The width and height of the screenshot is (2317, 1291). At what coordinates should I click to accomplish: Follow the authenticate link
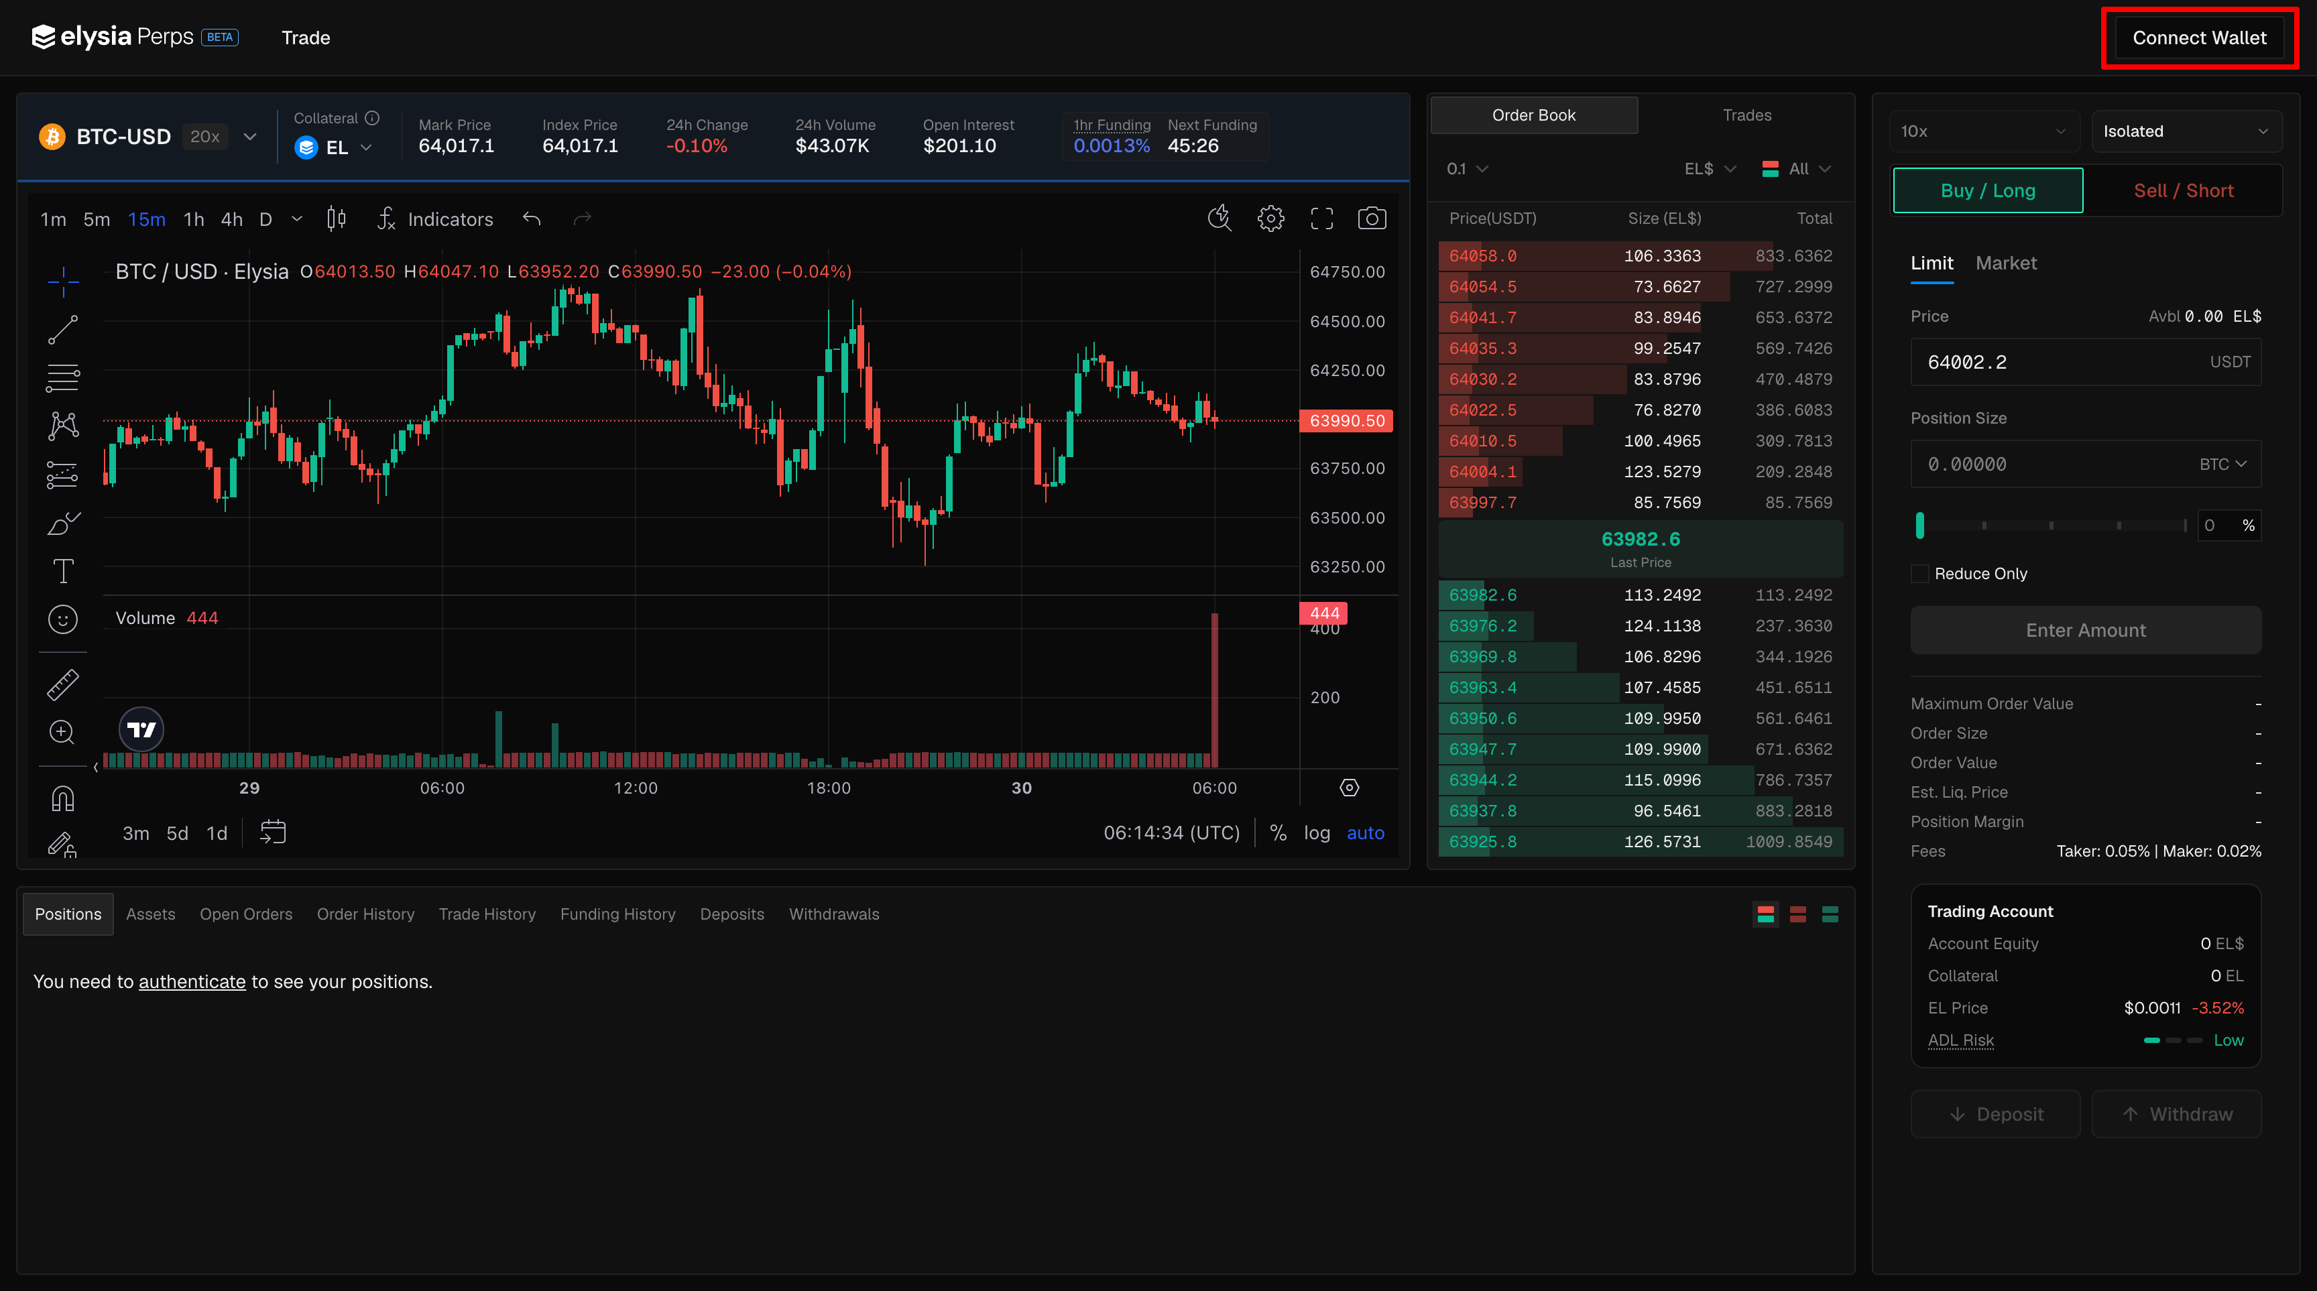[192, 982]
